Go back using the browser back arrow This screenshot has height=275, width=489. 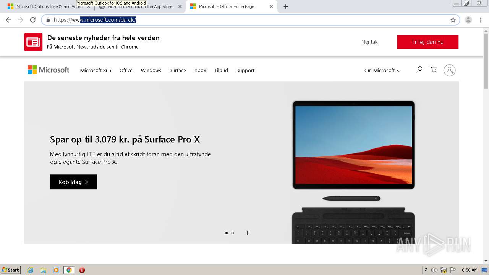point(8,20)
